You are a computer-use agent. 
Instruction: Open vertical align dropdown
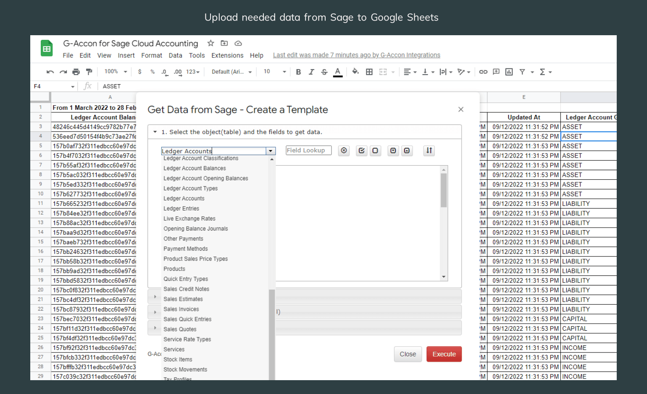[x=428, y=72]
